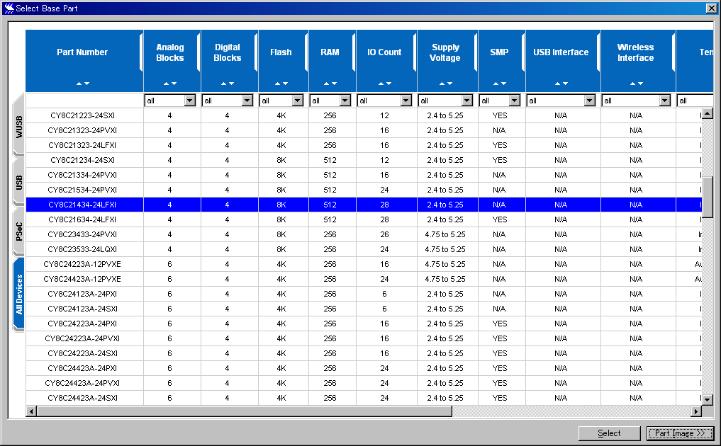Click the vertical scrollbar up arrow
Image resolution: width=721 pixels, height=446 pixels.
pyautogui.click(x=708, y=113)
